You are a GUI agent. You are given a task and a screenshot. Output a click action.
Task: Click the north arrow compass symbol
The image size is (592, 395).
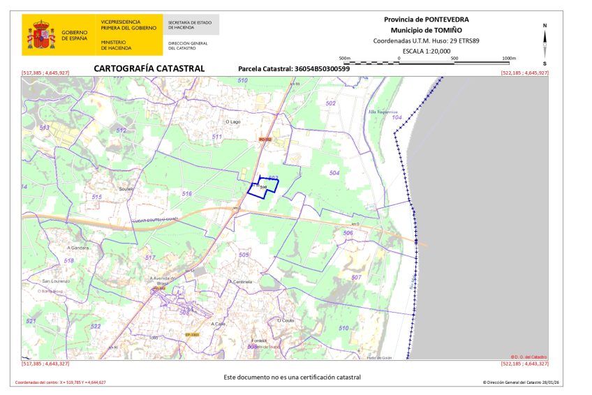(545, 43)
